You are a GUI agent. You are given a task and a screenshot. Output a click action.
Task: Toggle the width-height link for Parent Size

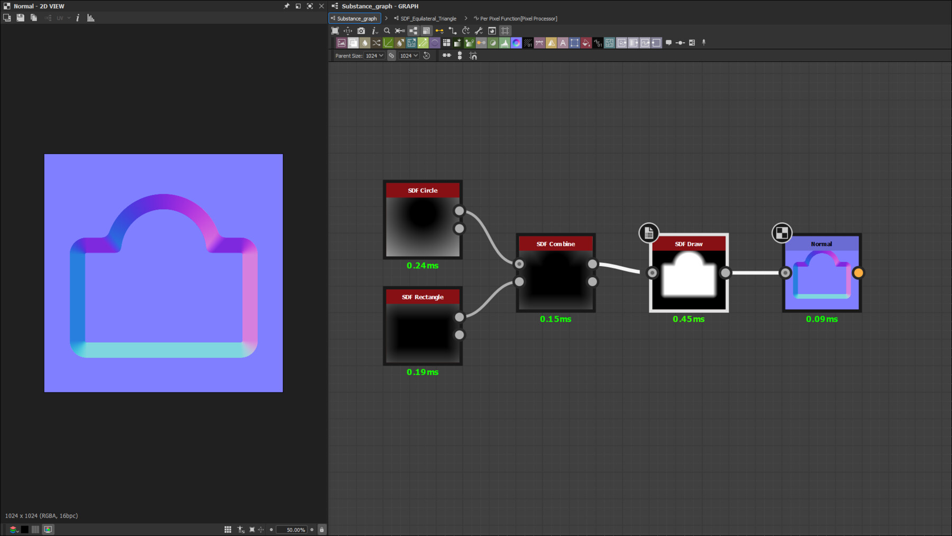[x=391, y=55]
